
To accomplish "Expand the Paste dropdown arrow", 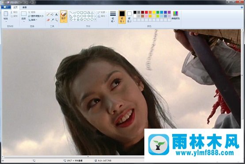I will coord(6,21).
